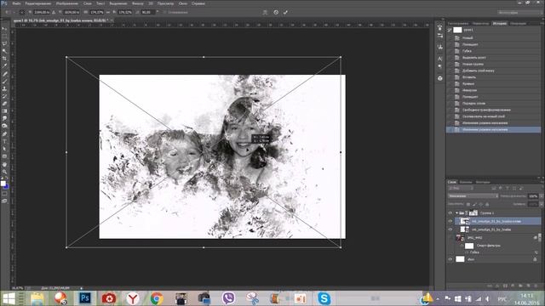545x306 pixels.
Task: Switch to the Навигатор tab
Action: [x=480, y=24]
